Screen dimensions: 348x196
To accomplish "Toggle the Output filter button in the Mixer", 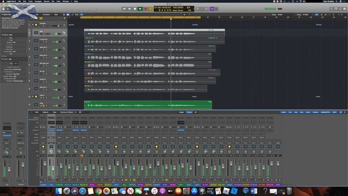I will 315,112.
